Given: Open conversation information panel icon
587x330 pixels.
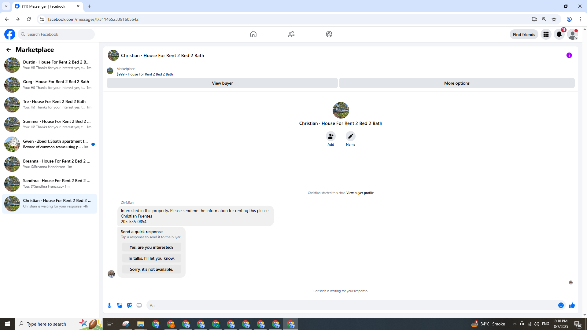Looking at the screenshot, I should (569, 55).
